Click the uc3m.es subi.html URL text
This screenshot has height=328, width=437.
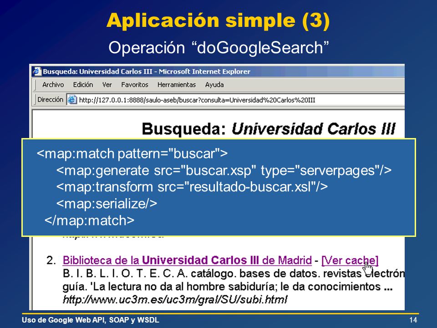coord(175,300)
